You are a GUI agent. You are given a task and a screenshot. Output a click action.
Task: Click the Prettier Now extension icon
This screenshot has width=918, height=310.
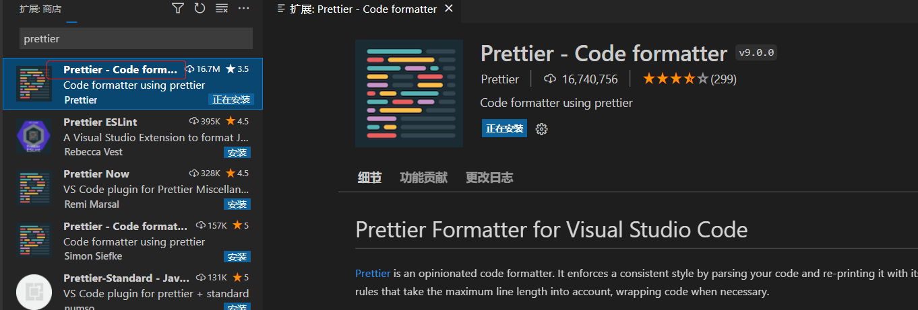(34, 188)
